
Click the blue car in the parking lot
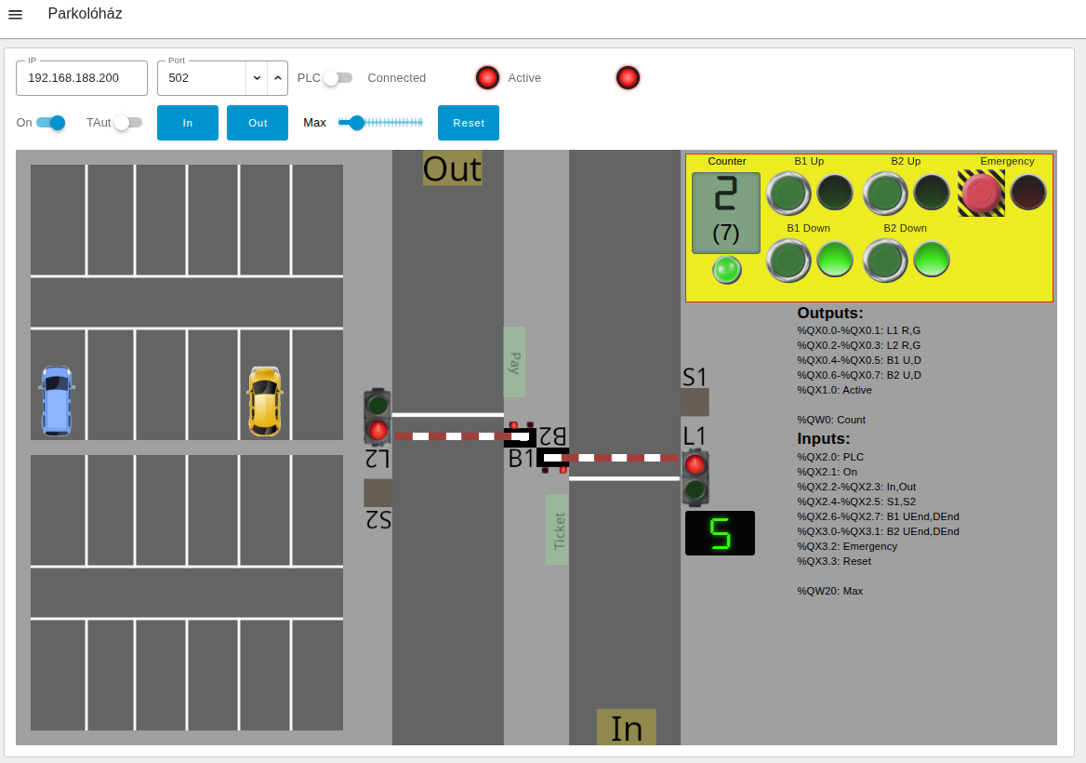pos(57,400)
